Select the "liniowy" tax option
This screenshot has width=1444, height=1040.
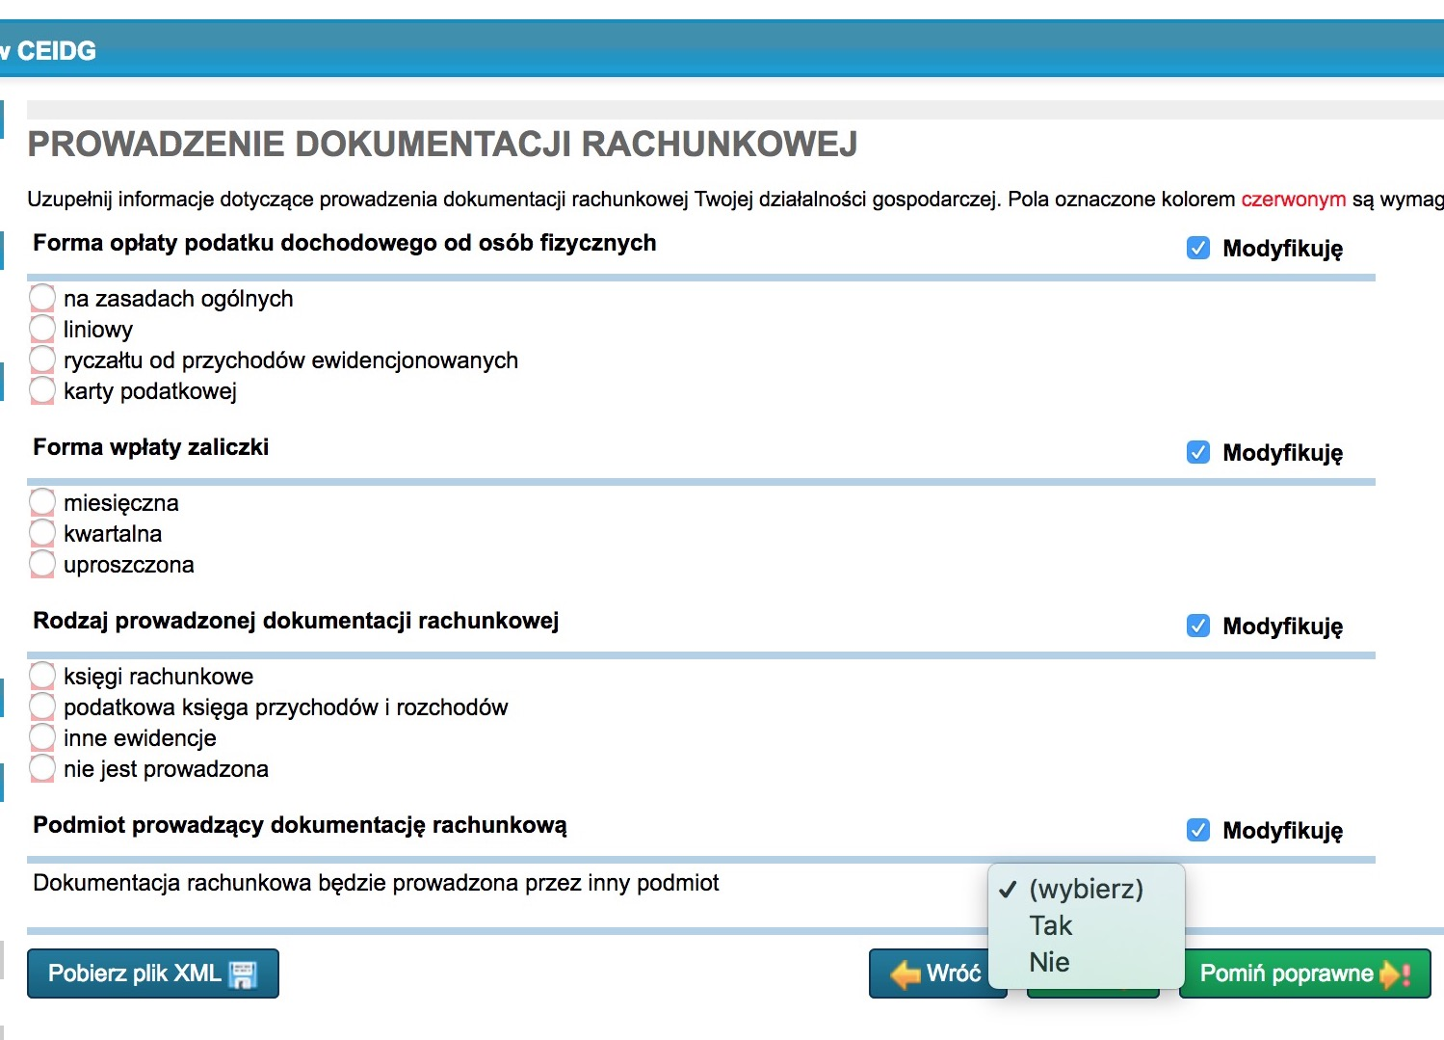point(42,329)
